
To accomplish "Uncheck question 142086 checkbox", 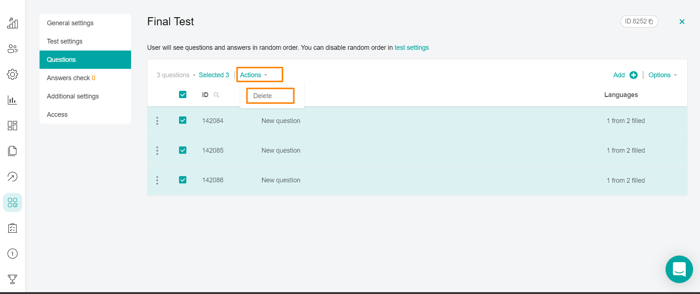I will coord(183,180).
